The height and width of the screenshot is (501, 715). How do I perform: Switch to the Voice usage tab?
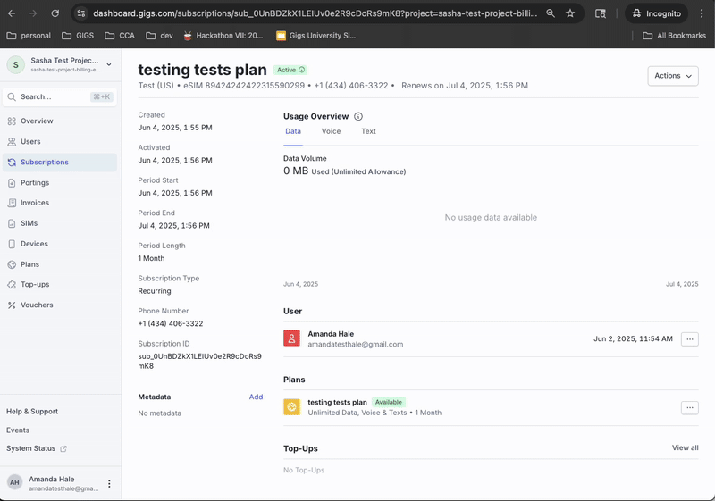click(x=331, y=131)
